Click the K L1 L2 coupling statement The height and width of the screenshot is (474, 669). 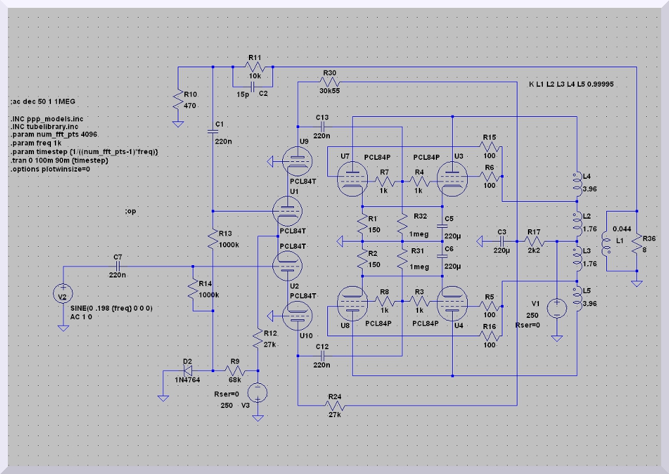(x=570, y=85)
